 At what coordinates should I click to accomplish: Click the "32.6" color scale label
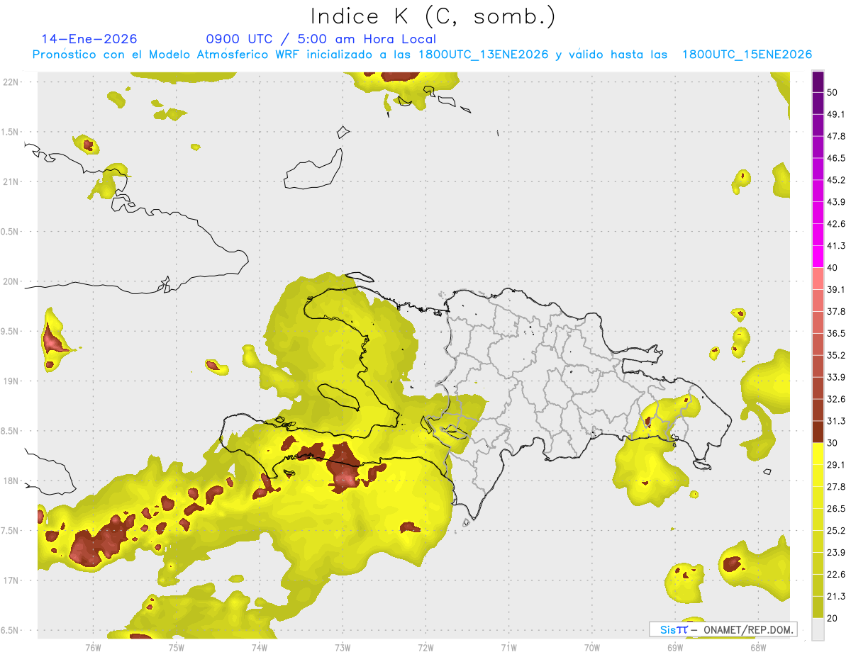coord(836,399)
